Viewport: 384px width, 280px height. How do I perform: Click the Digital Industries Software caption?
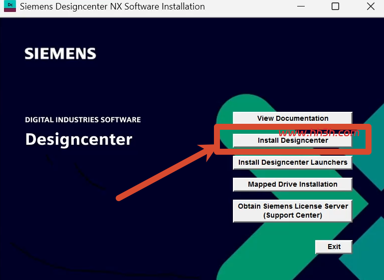click(83, 120)
